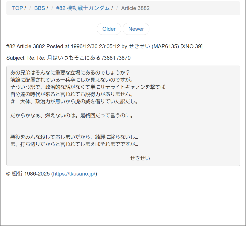Open the BBS breadcrumb link
The height and width of the screenshot is (226, 246).
tap(39, 8)
